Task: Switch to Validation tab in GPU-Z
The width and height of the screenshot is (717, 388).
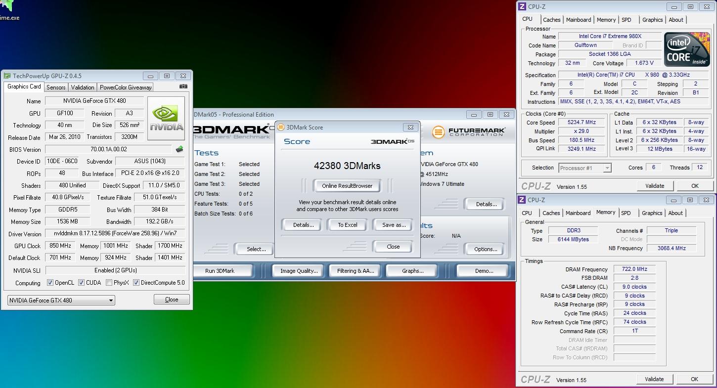Action: point(83,87)
